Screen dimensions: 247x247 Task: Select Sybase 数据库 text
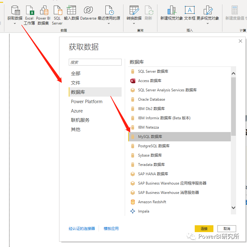pos(150,155)
